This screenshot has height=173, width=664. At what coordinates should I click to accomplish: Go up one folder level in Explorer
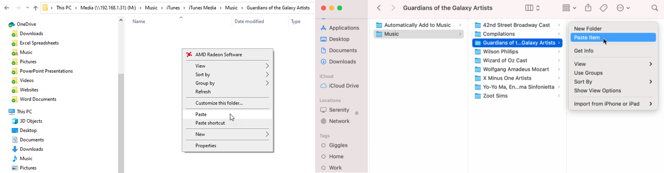35,8
